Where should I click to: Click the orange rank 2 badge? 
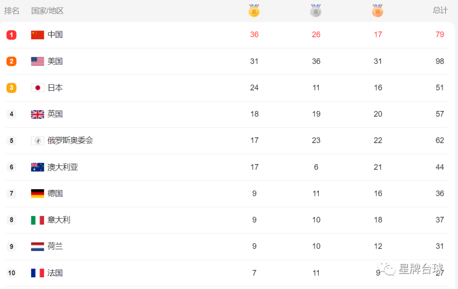point(11,61)
